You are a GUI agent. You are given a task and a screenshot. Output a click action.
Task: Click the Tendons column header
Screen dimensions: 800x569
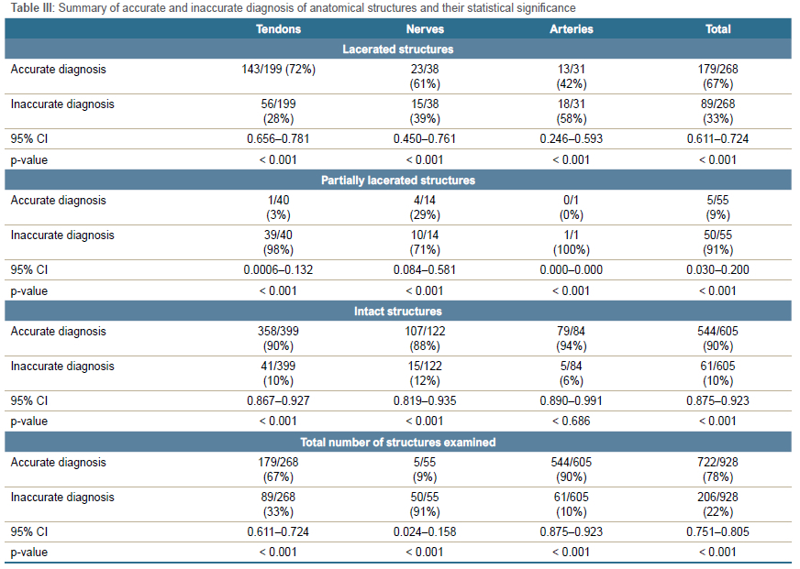278,29
